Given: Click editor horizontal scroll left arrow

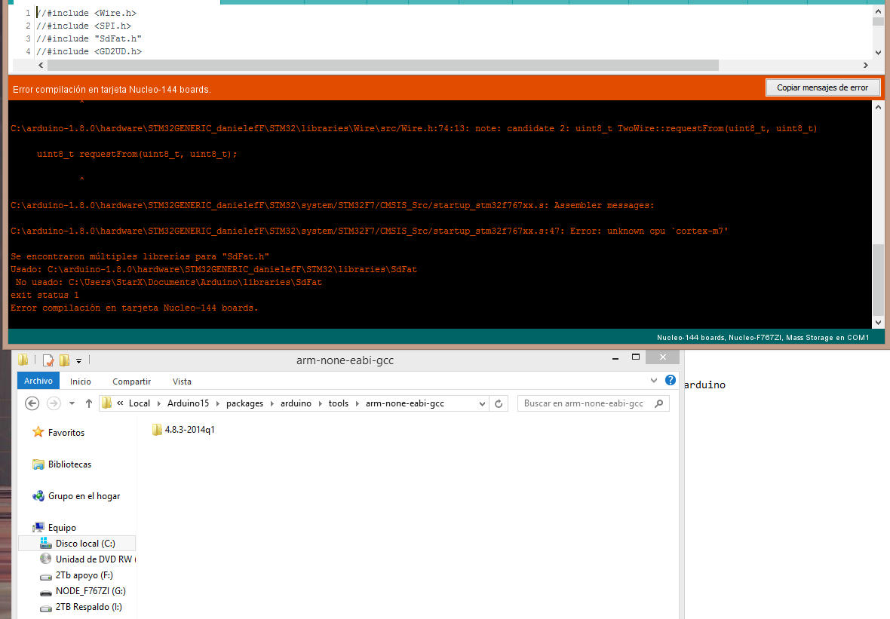Looking at the screenshot, I should (x=40, y=66).
